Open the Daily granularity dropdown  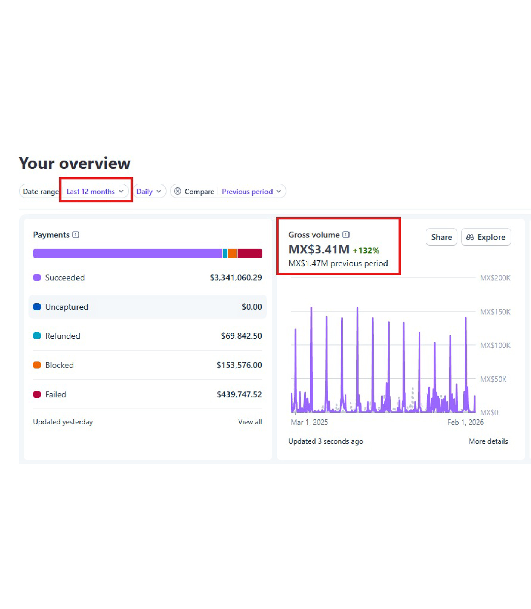point(149,191)
